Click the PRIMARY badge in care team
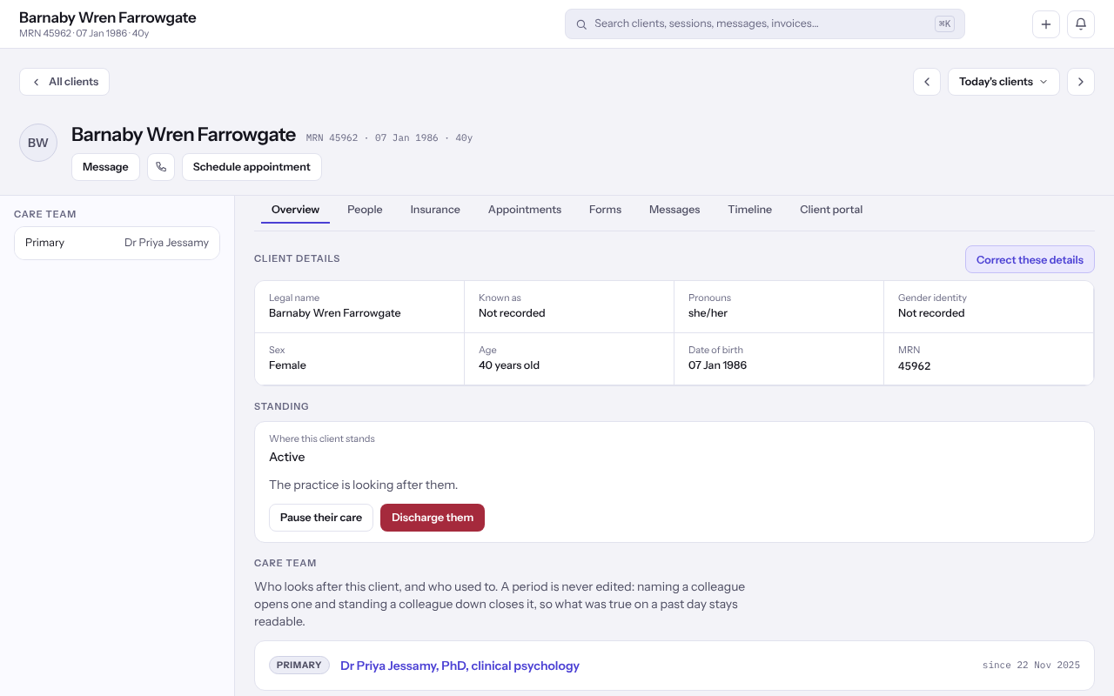This screenshot has height=696, width=1114. tap(299, 666)
